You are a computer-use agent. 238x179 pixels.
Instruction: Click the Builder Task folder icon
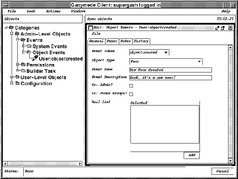(x=23, y=71)
